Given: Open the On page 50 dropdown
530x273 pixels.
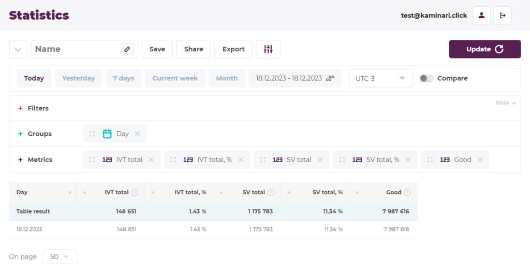Looking at the screenshot, I should [x=60, y=256].
